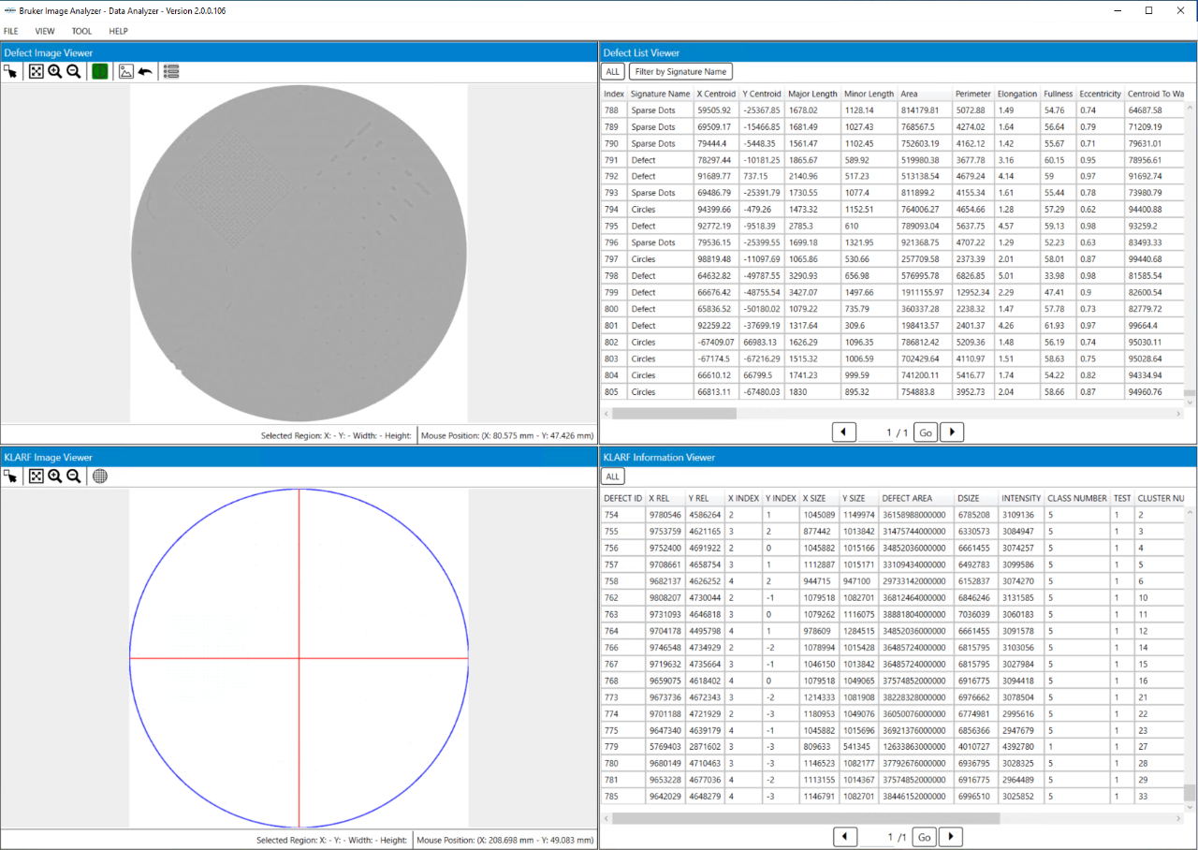
Task: Click the image picture icon in defect toolbar
Action: (x=125, y=72)
